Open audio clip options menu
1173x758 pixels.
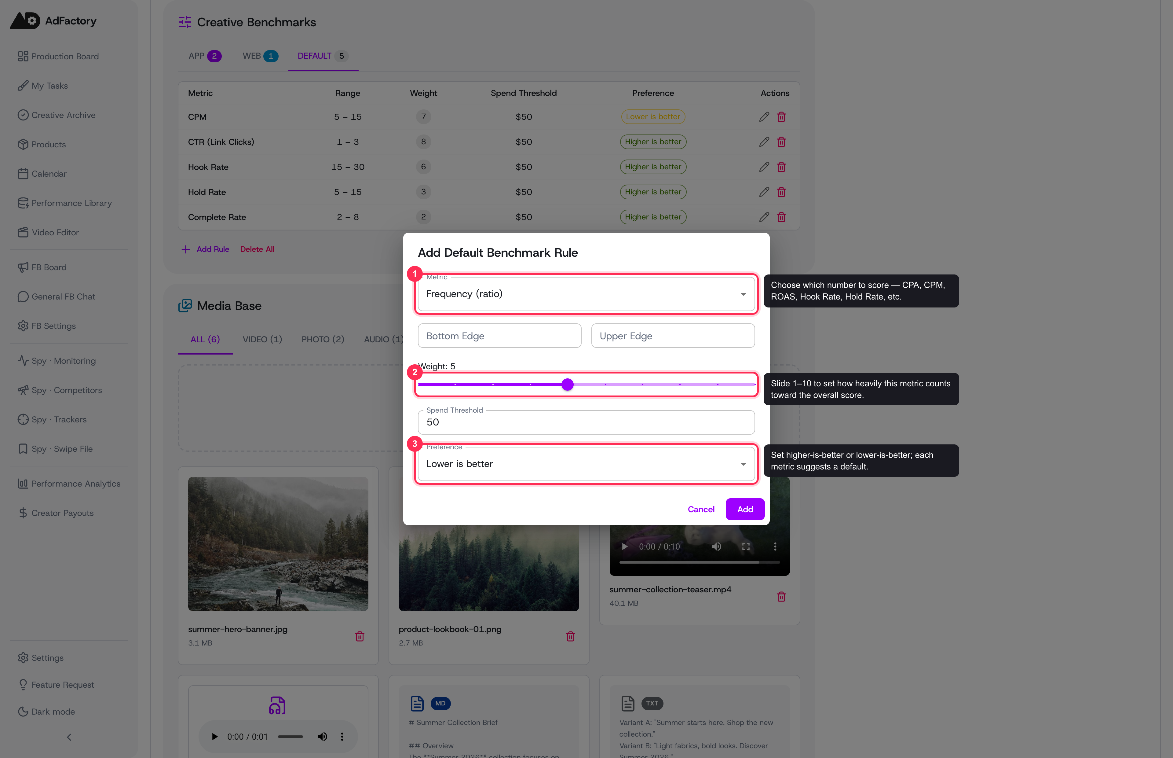click(342, 737)
